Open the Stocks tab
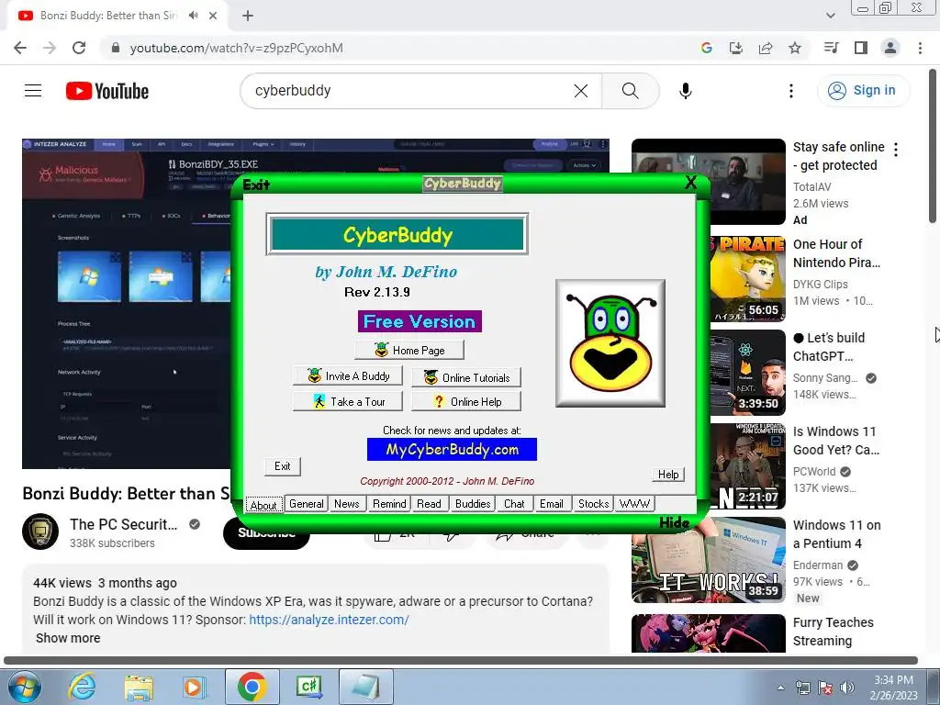Viewport: 940px width, 705px height. [593, 504]
